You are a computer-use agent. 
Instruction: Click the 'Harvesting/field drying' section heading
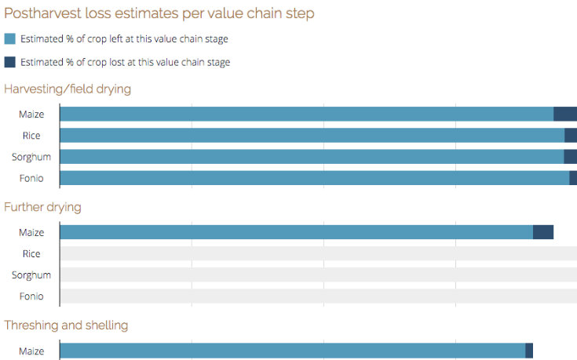(68, 89)
